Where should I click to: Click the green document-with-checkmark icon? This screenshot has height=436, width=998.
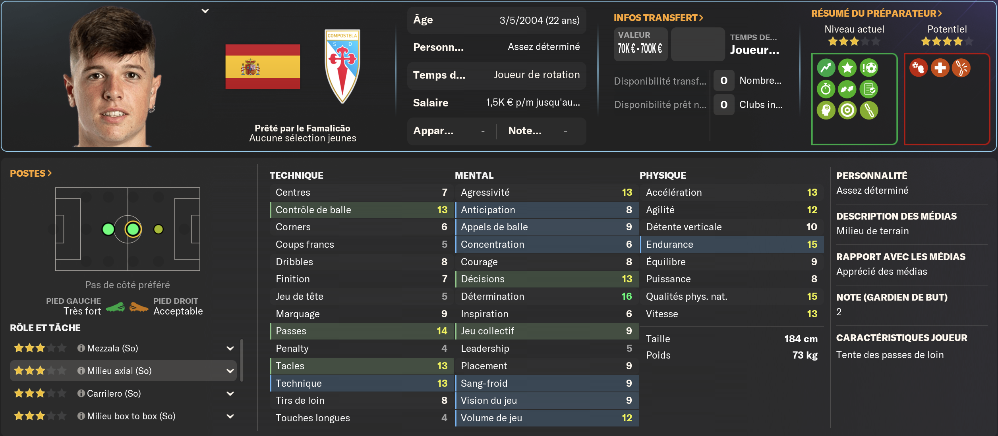pos(869,89)
